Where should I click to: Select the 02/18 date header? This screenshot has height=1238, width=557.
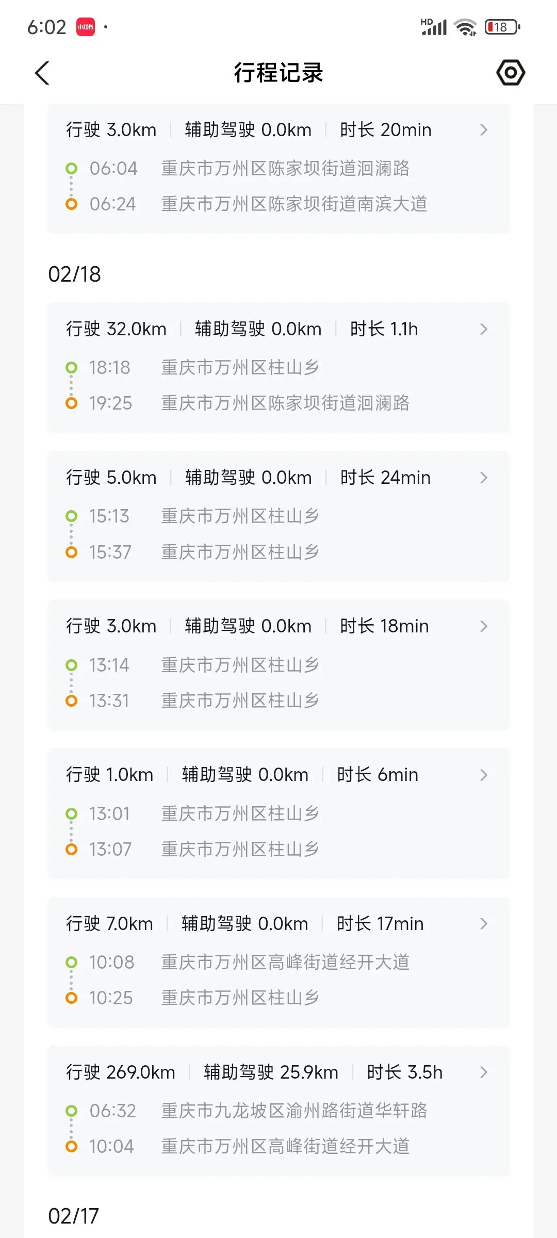(x=75, y=274)
